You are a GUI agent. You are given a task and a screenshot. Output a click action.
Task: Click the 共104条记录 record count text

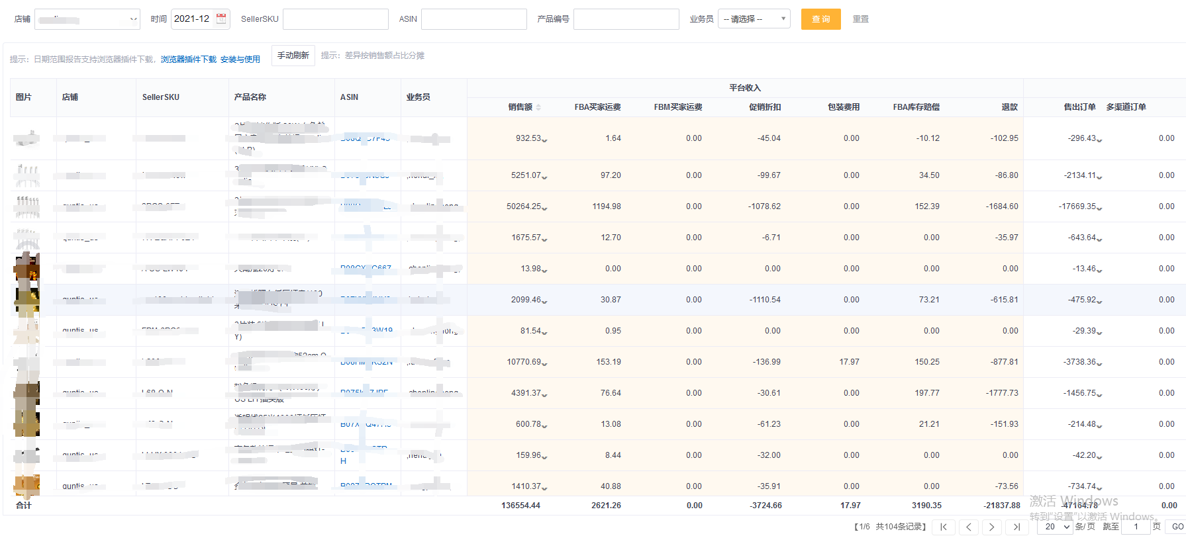tap(901, 527)
